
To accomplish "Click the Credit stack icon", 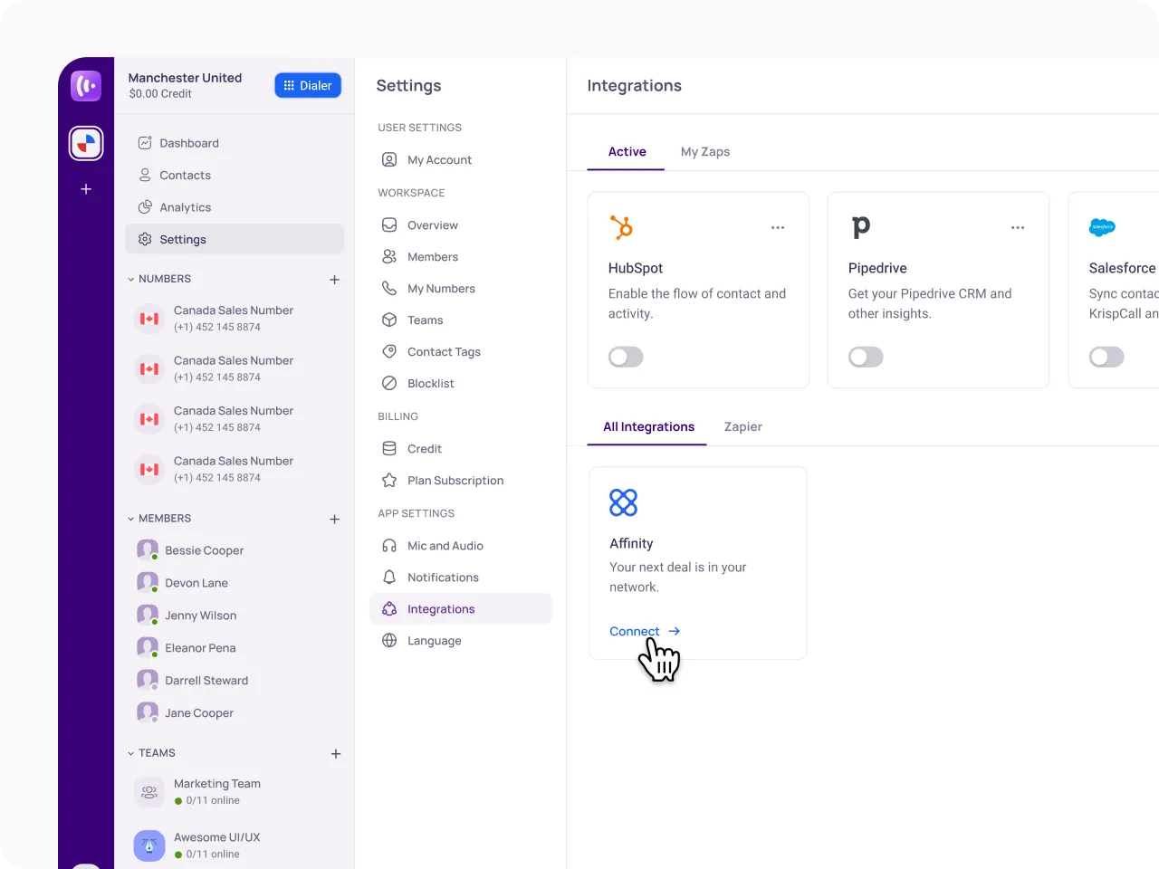I will (x=389, y=449).
